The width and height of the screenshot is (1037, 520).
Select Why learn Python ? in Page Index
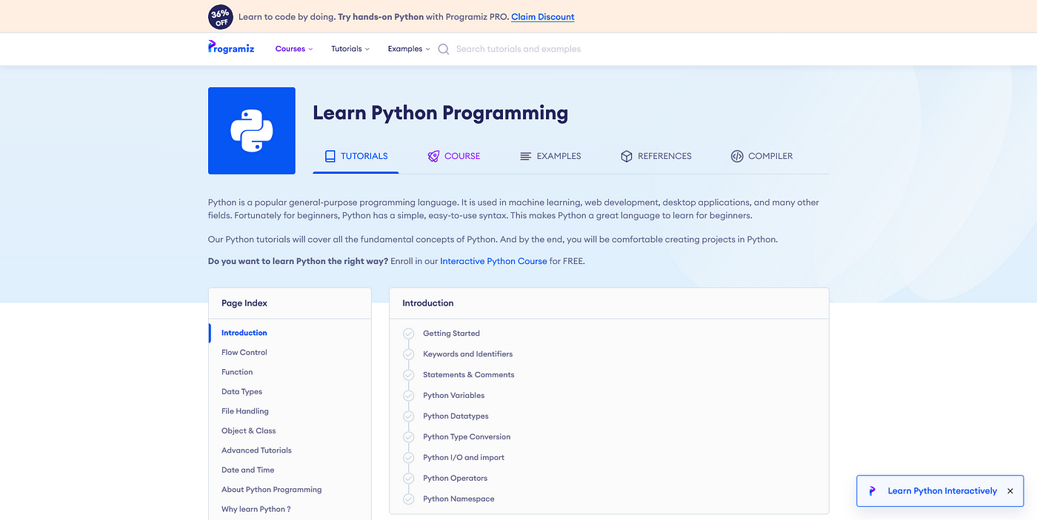tap(256, 509)
